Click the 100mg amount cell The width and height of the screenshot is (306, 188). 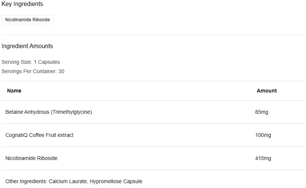point(263,135)
